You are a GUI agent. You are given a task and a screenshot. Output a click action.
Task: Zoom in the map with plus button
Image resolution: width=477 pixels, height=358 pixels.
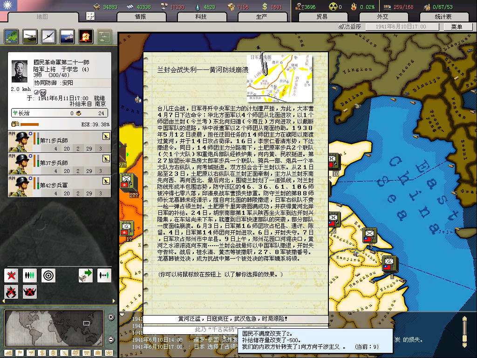(x=111, y=317)
